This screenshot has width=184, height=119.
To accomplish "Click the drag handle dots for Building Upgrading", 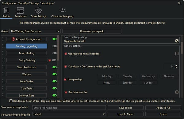I will click(3, 46).
